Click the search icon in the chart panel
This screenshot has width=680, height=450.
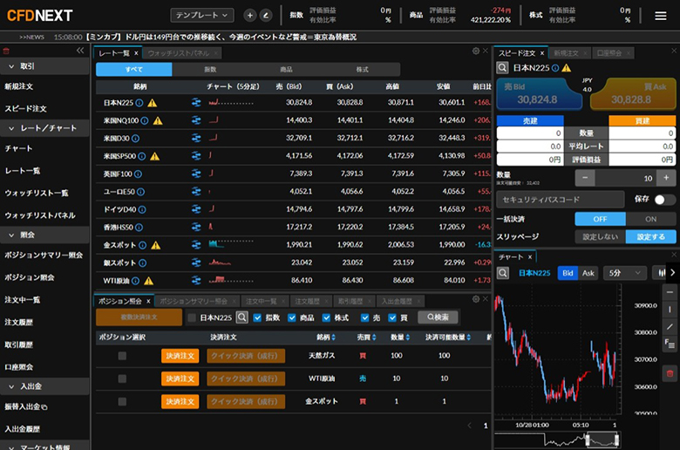coord(504,273)
